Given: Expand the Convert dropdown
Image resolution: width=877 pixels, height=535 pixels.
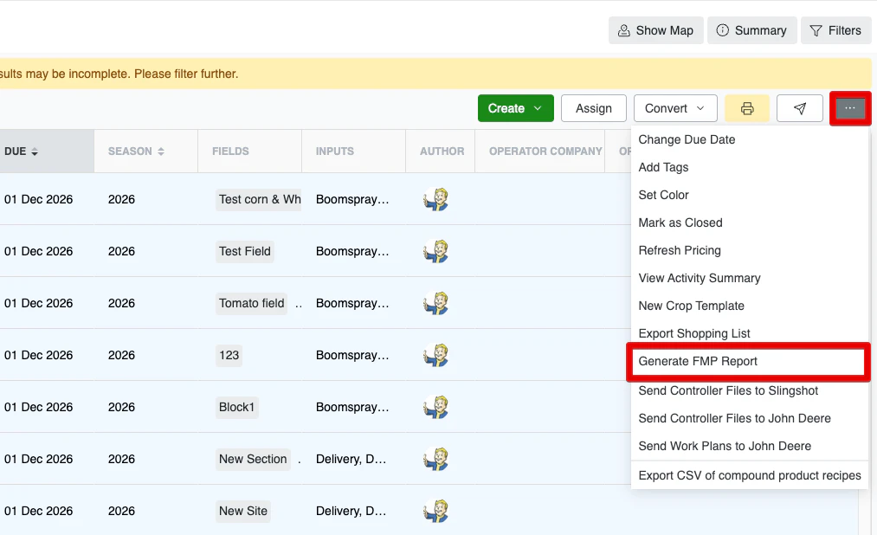Looking at the screenshot, I should 675,108.
